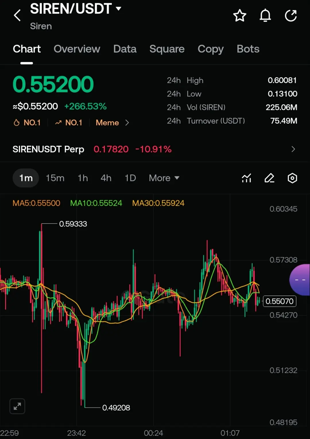Tap the perp price 0.17820

point(111,149)
